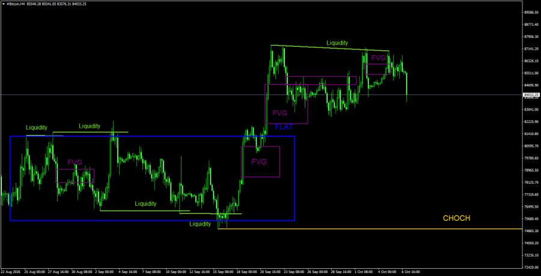Select the yellow CHOCH horizontal line
This screenshot has height=276, width=541.
pyautogui.click(x=369, y=229)
